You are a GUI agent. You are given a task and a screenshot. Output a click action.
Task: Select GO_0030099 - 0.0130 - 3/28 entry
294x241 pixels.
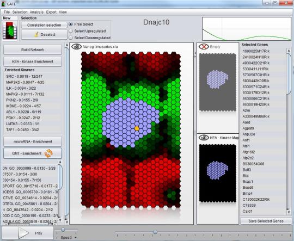pyautogui.click(x=30, y=168)
